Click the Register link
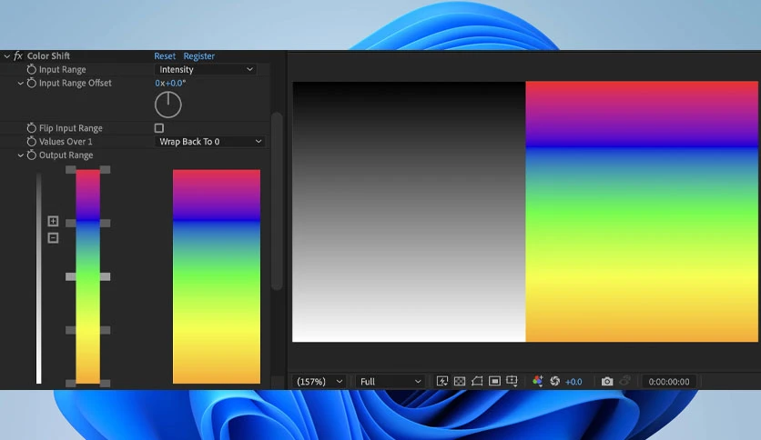This screenshot has width=761, height=440. tap(199, 56)
